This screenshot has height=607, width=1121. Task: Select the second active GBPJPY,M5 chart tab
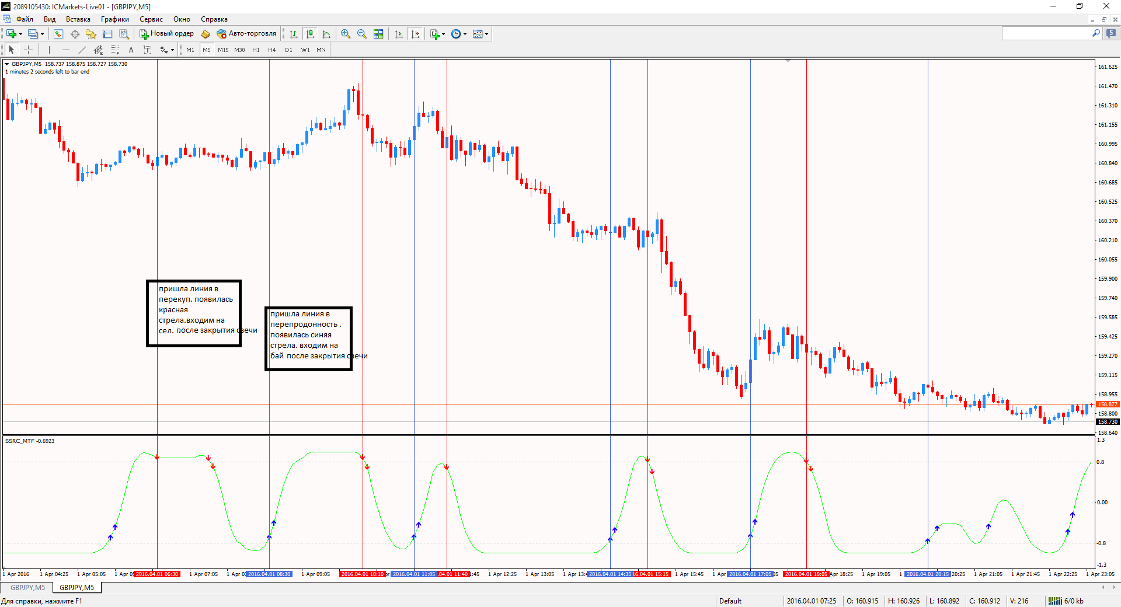[76, 588]
